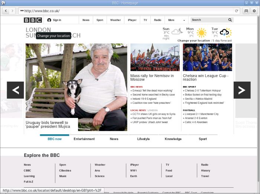This screenshot has height=194, width=260.
Task: Go back with the browser back arrow
Action: point(6,11)
